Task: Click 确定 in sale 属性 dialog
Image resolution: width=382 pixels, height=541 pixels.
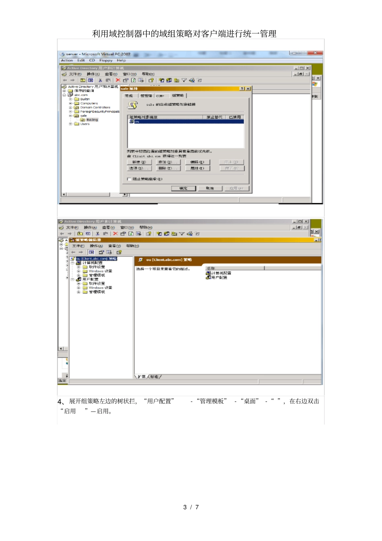Action: 184,188
